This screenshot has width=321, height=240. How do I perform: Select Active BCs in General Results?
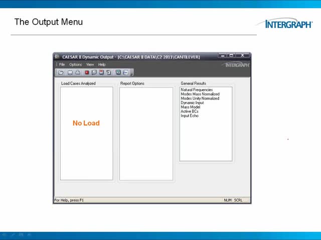(190, 111)
